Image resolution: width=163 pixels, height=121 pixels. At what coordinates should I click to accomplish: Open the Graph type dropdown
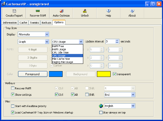click(47, 42)
